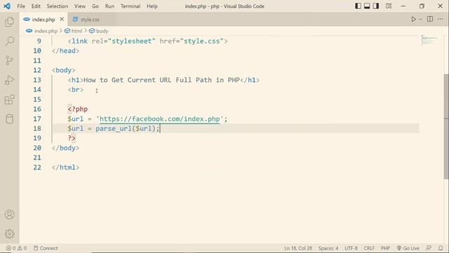
Task: Click index.php in the breadcrumb
Action: pyautogui.click(x=46, y=31)
